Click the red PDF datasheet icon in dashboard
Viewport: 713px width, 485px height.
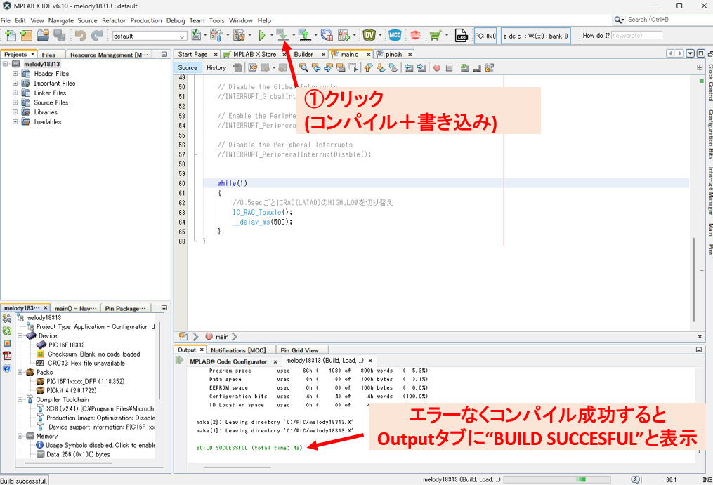pyautogui.click(x=7, y=355)
